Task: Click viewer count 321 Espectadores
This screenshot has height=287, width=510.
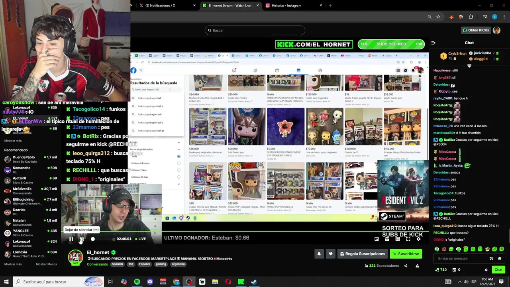Action: click(382, 266)
